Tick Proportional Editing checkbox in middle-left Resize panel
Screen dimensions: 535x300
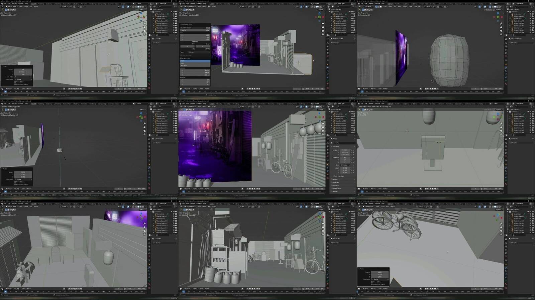tap(15, 184)
